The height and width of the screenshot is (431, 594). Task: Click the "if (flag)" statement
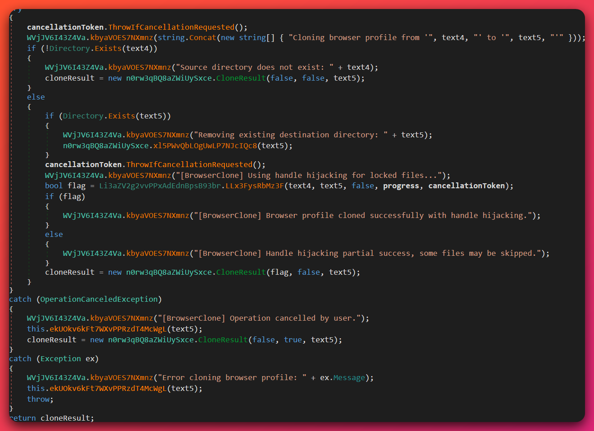tap(65, 197)
